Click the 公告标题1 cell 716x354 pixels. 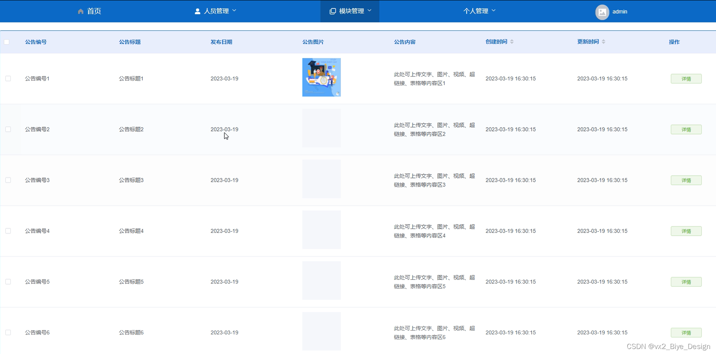click(131, 78)
